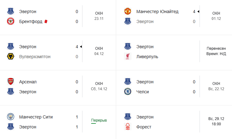Click the live Перерыв match status

click(99, 120)
